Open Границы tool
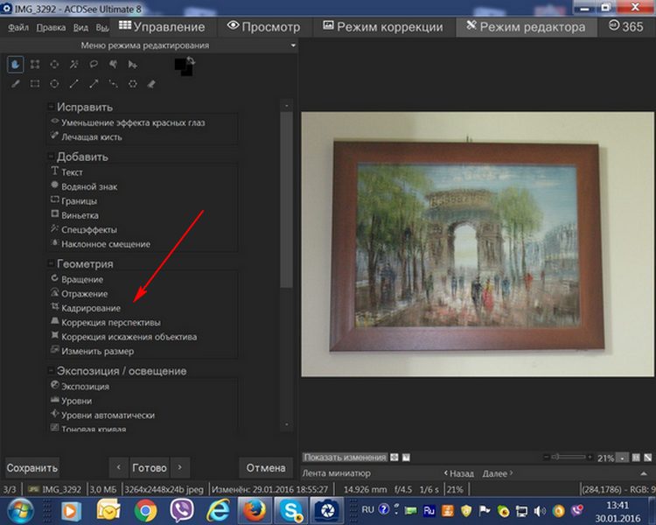This screenshot has height=525, width=656. click(x=74, y=201)
